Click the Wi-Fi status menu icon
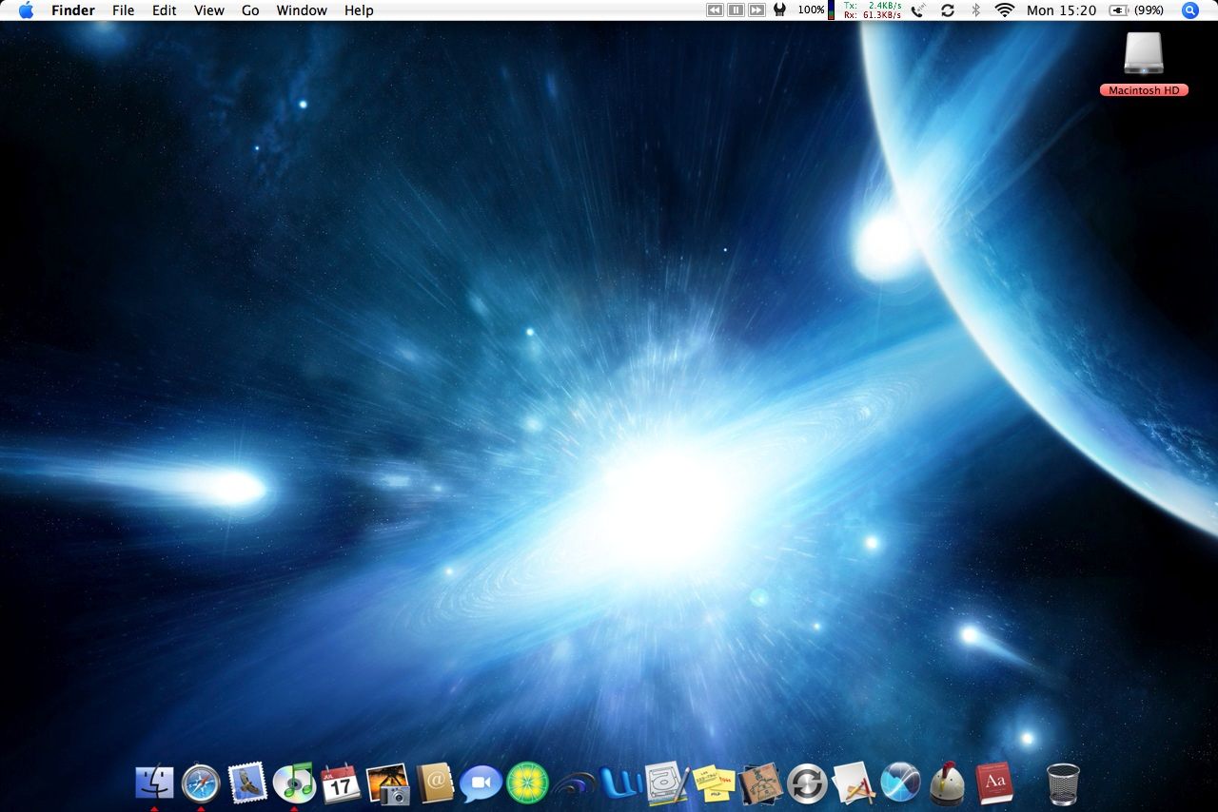Screen dimensions: 1218x812 click(x=1005, y=10)
